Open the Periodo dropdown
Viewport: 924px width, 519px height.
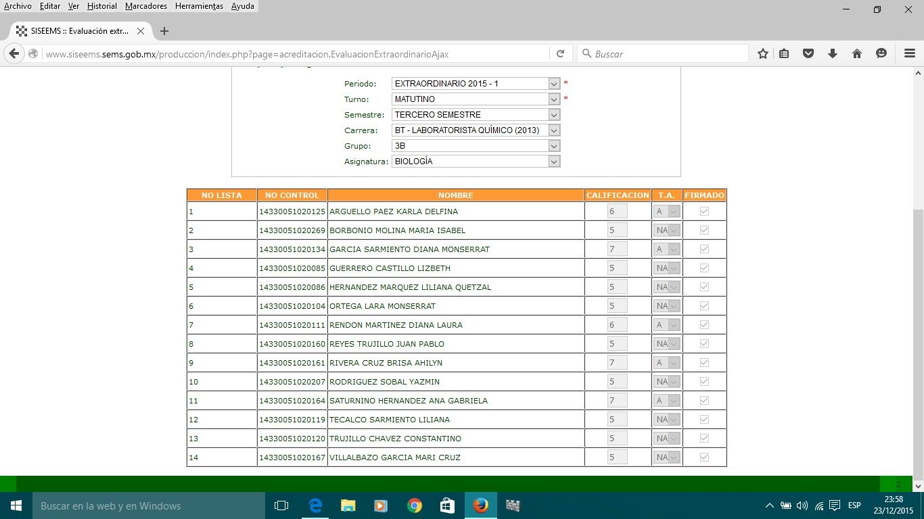(476, 84)
